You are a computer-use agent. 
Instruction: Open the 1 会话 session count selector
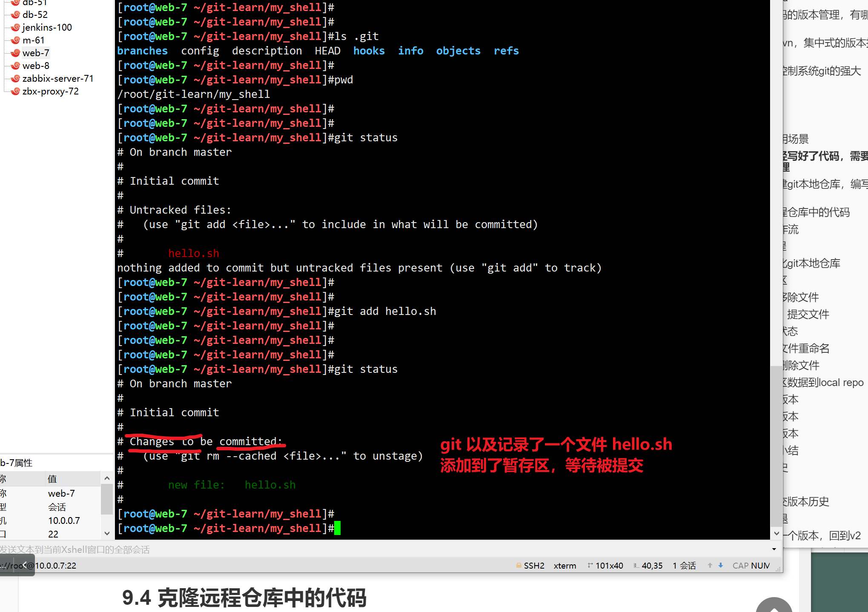pos(684,565)
